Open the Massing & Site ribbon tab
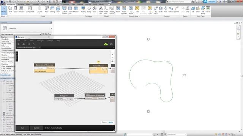The height and width of the screenshot is (136, 243). 54,4
